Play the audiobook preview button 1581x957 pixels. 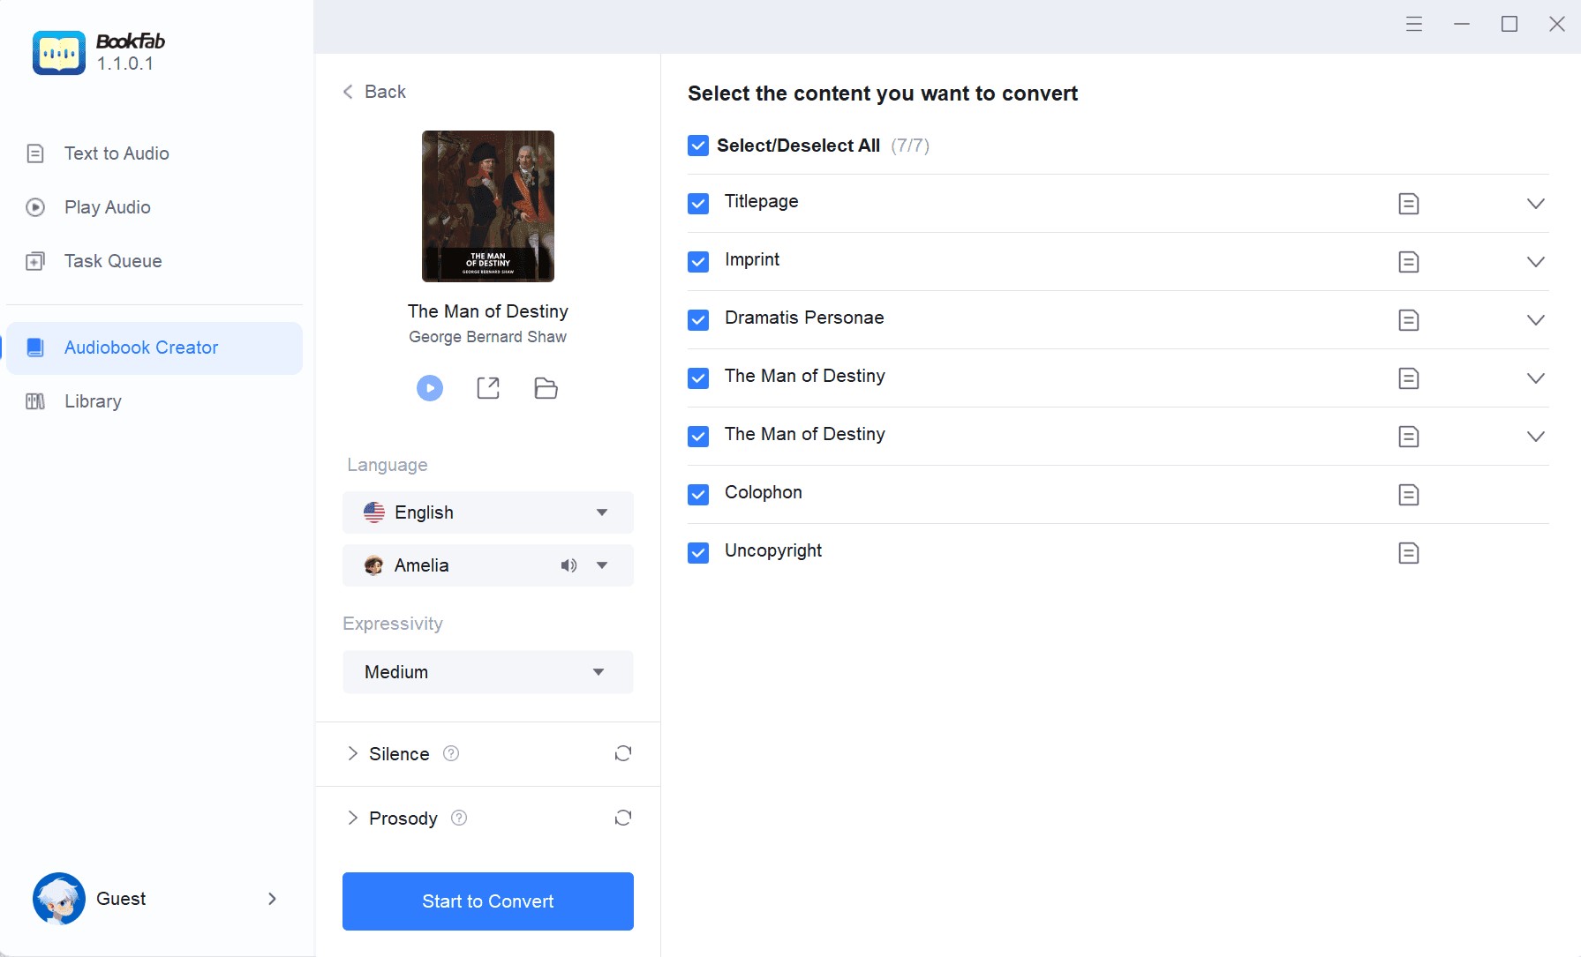coord(430,388)
